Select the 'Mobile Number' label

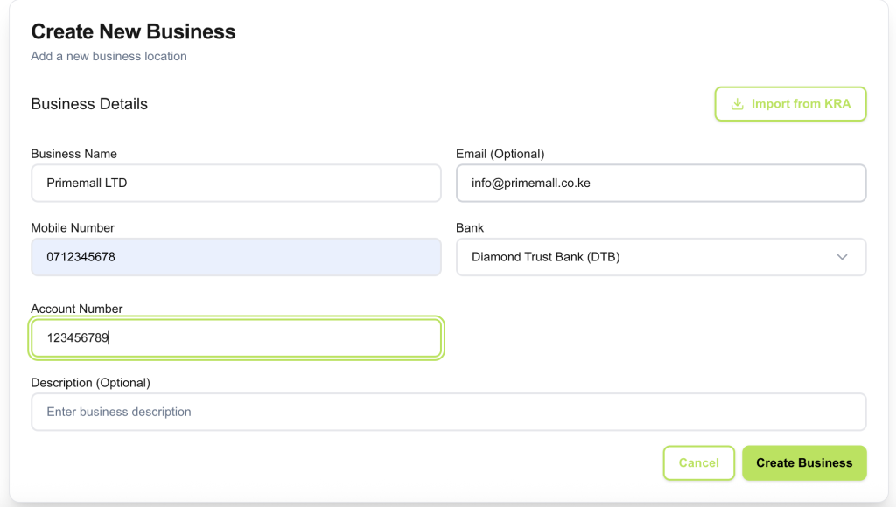73,228
